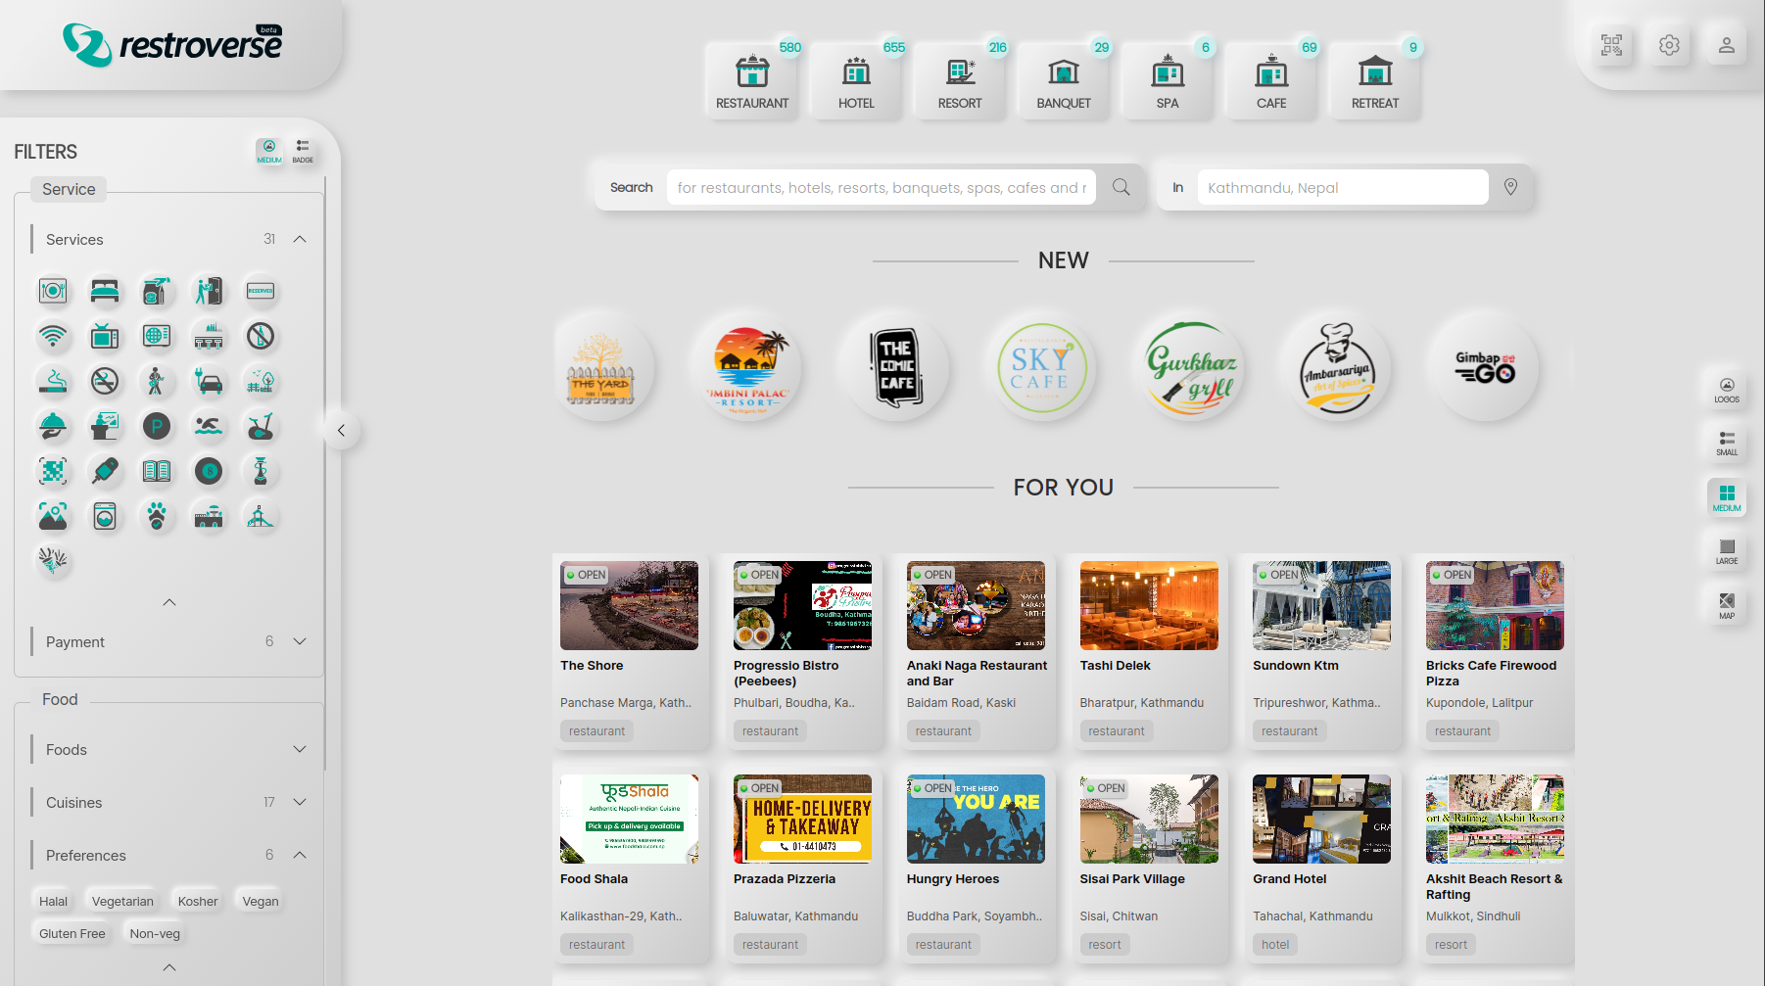1765x986 pixels.
Task: Select the swimming pool service icon
Action: pos(209,427)
